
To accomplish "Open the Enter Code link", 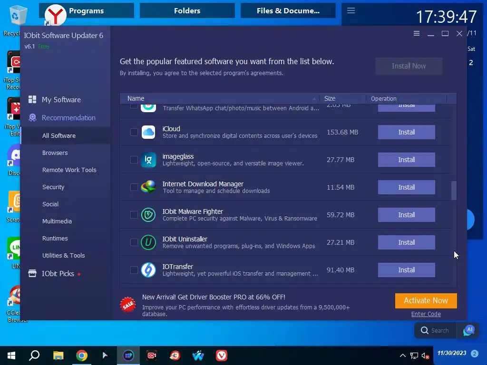I will [x=426, y=314].
